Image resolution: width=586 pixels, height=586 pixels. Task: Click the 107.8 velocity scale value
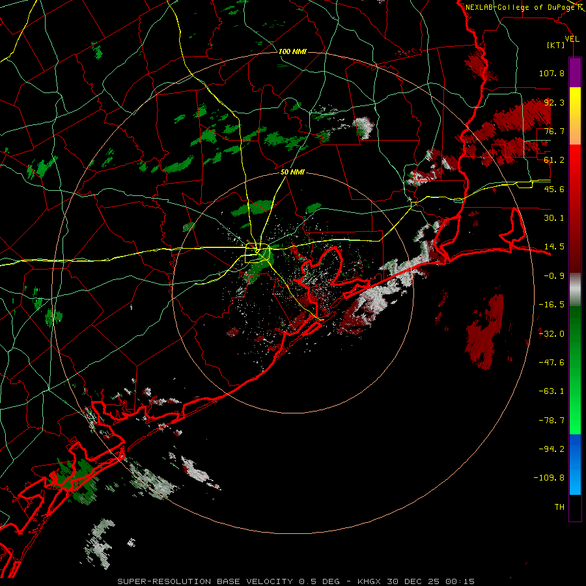coord(551,73)
